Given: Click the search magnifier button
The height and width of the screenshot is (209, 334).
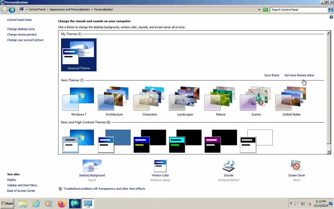Looking at the screenshot, I should point(331,10).
